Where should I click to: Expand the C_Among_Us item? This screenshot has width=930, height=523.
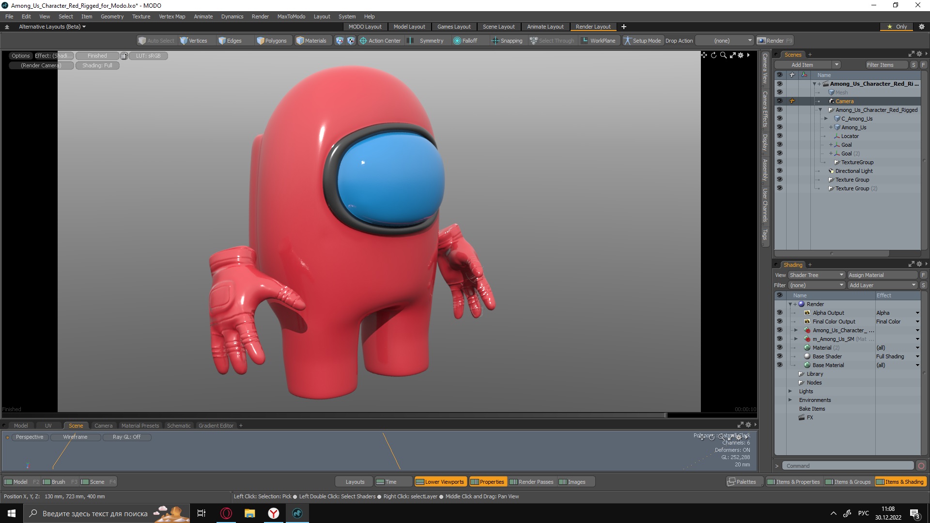826,119
